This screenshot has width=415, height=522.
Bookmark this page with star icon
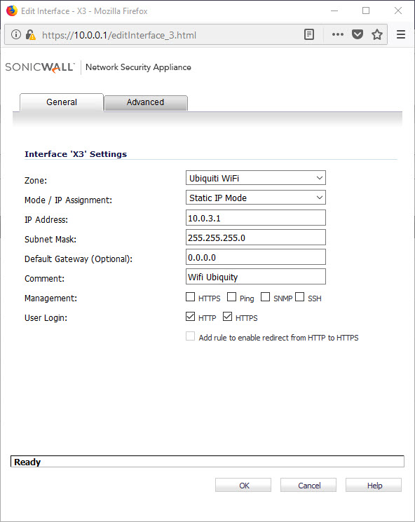(x=377, y=34)
